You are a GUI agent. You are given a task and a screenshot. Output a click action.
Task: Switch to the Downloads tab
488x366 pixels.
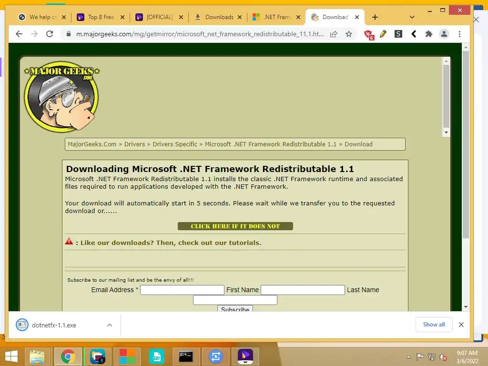pos(215,17)
